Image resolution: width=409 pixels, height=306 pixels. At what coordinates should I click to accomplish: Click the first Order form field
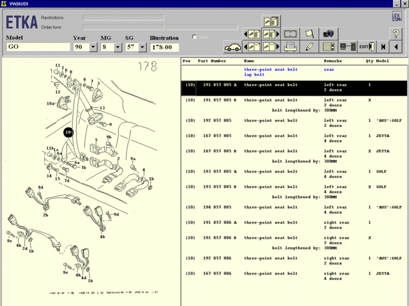tap(123, 27)
